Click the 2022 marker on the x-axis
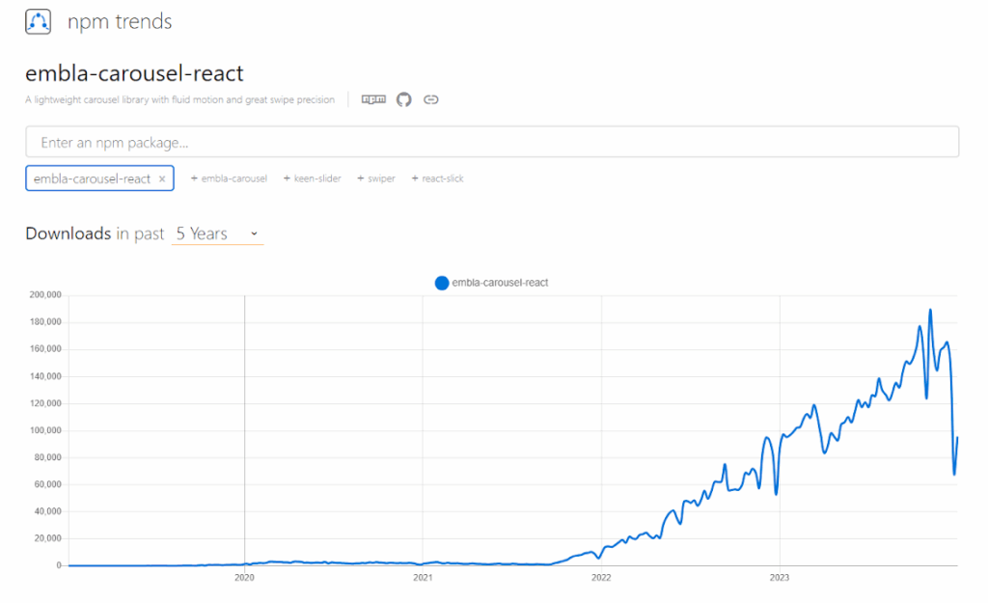The width and height of the screenshot is (988, 603). pyautogui.click(x=601, y=577)
